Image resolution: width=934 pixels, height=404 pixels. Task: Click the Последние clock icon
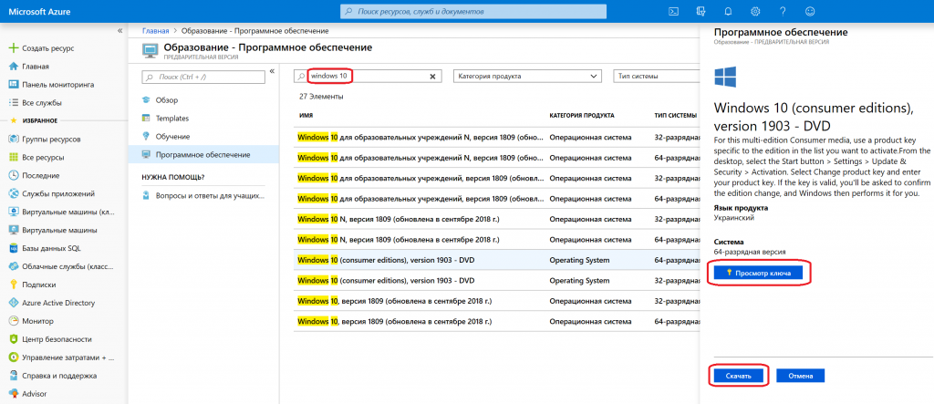(x=13, y=176)
